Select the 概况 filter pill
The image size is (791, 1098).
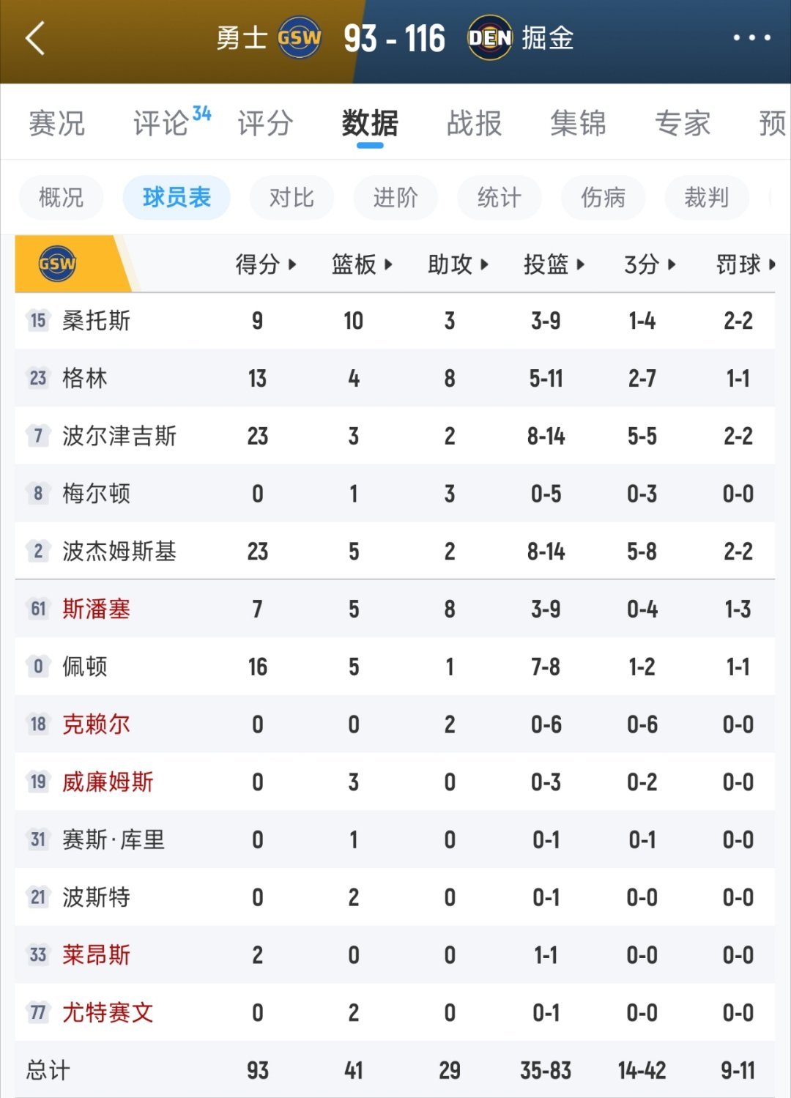click(x=61, y=198)
